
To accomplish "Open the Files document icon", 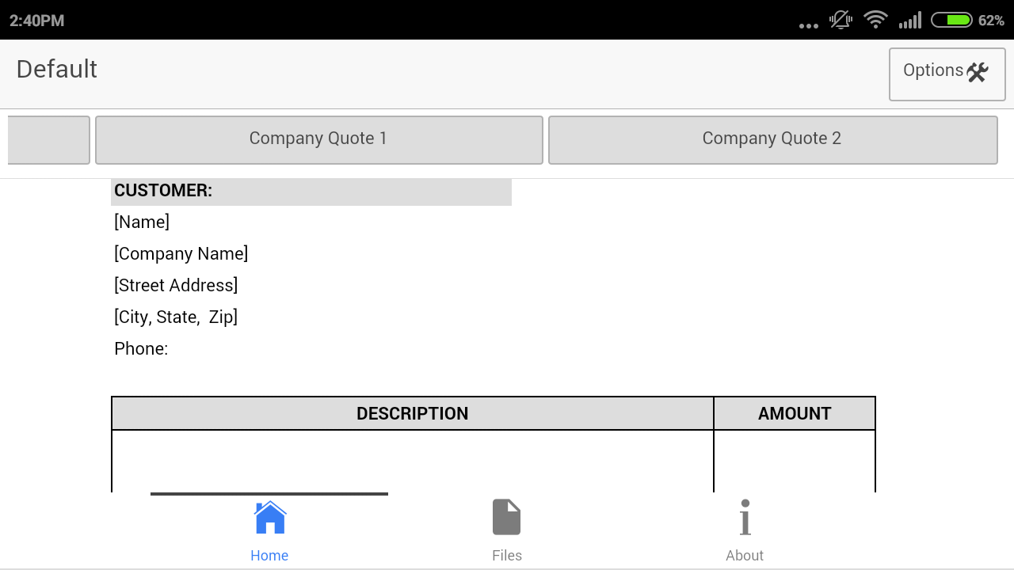I will point(506,518).
